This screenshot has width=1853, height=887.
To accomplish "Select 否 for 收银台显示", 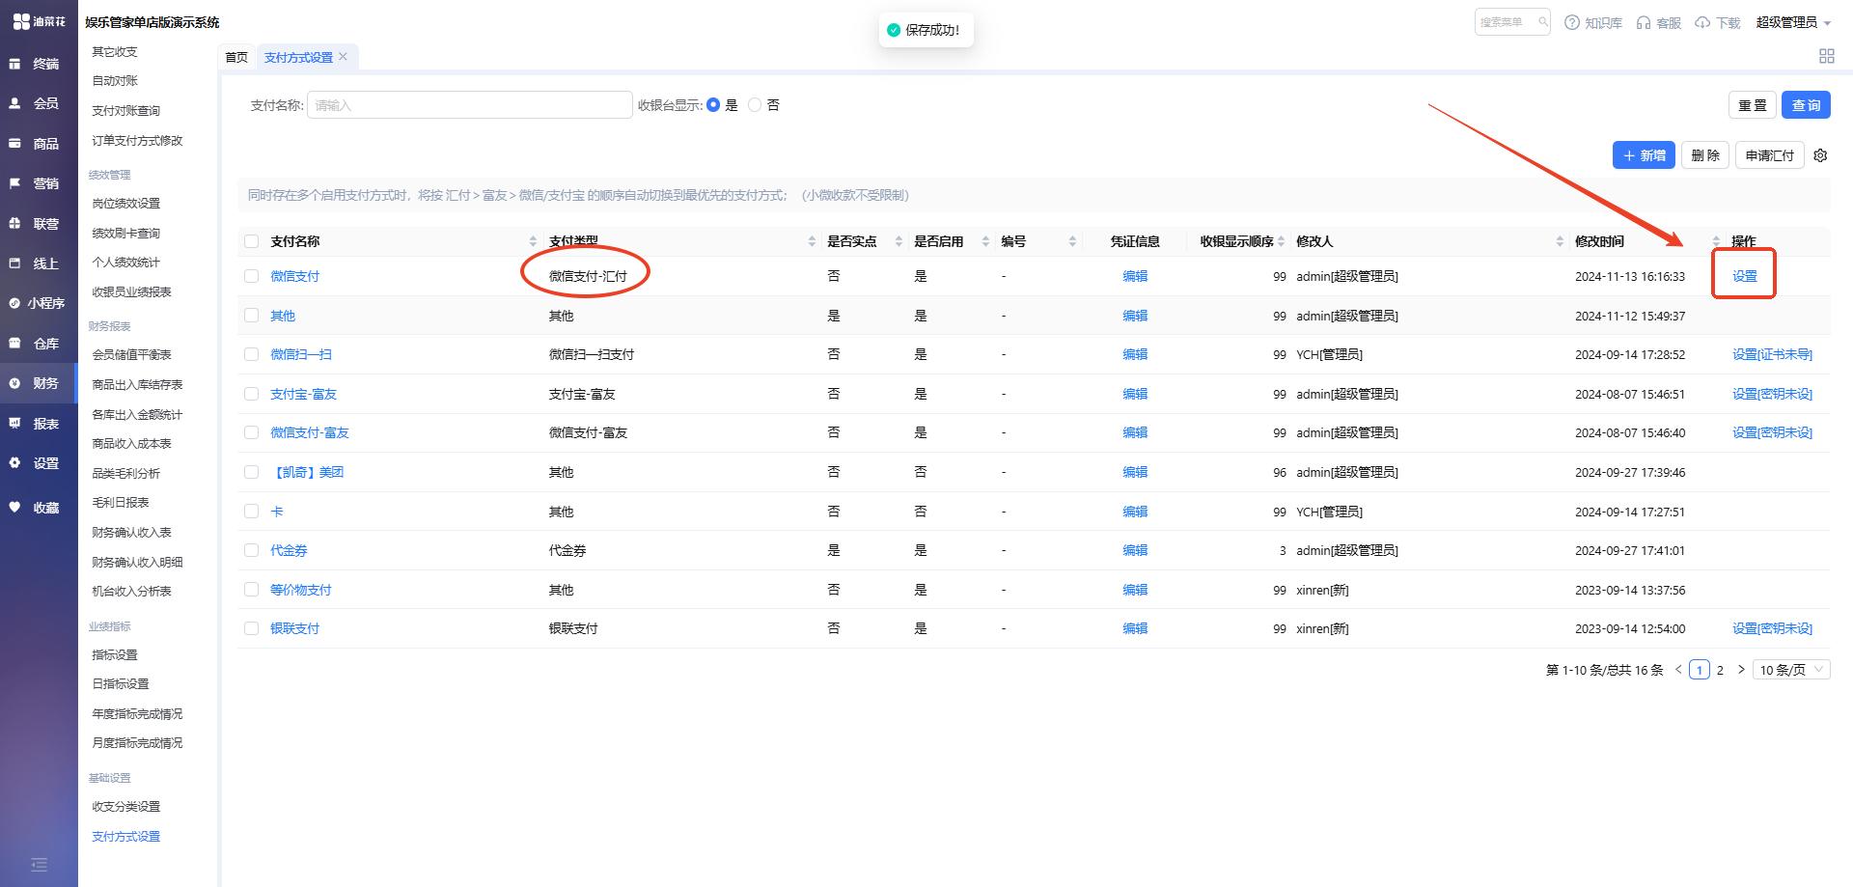I will [755, 105].
